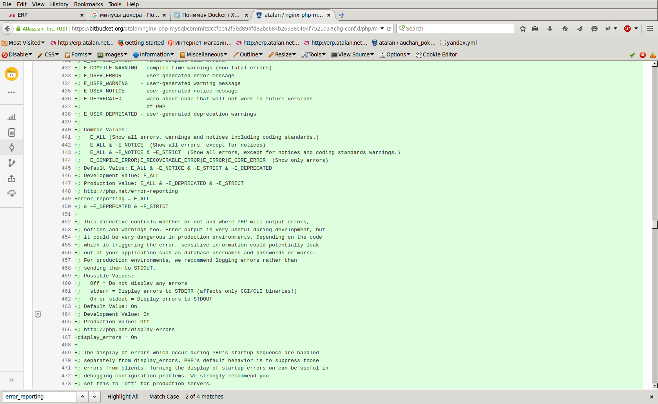Click the yellow warning triangle icon
Screen dimensions: 658x404
(653, 55)
